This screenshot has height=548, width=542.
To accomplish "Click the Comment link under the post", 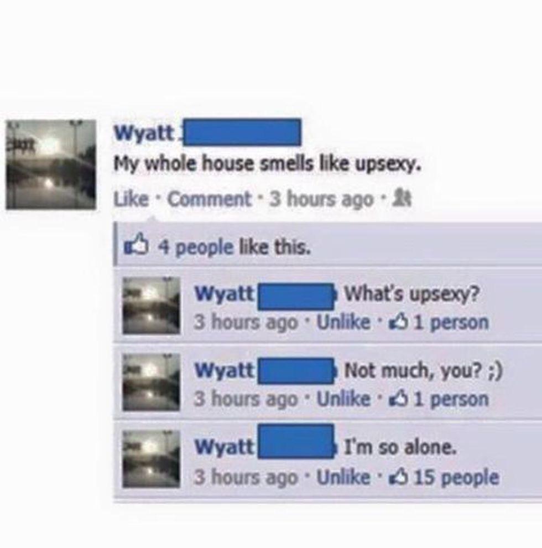I will [x=210, y=199].
